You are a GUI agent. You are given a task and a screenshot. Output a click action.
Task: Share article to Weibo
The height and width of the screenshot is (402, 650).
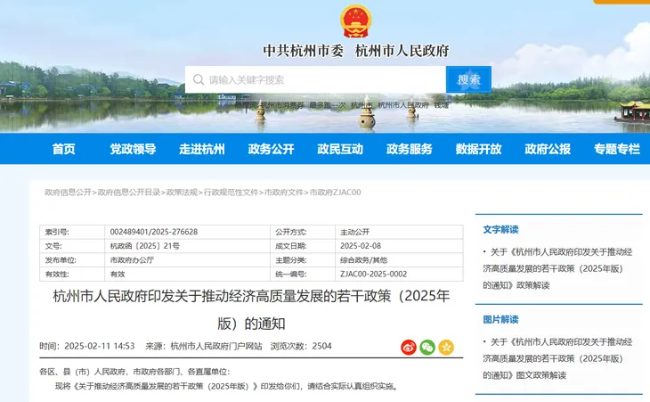[x=409, y=347]
